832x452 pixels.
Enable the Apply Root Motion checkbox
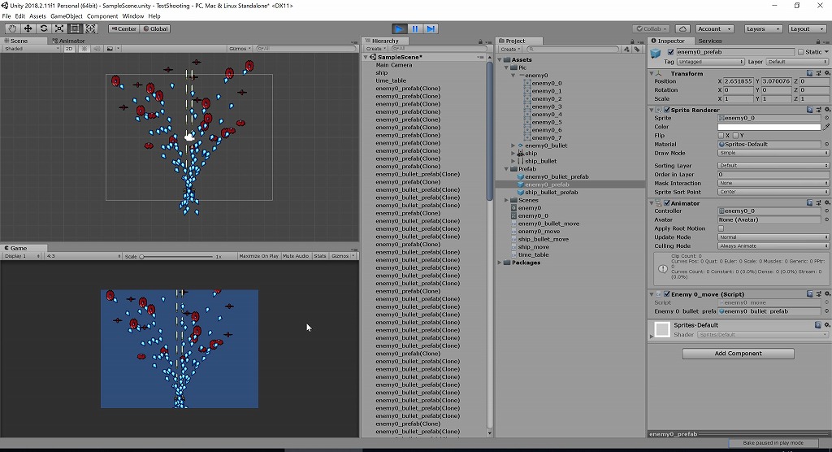(721, 228)
